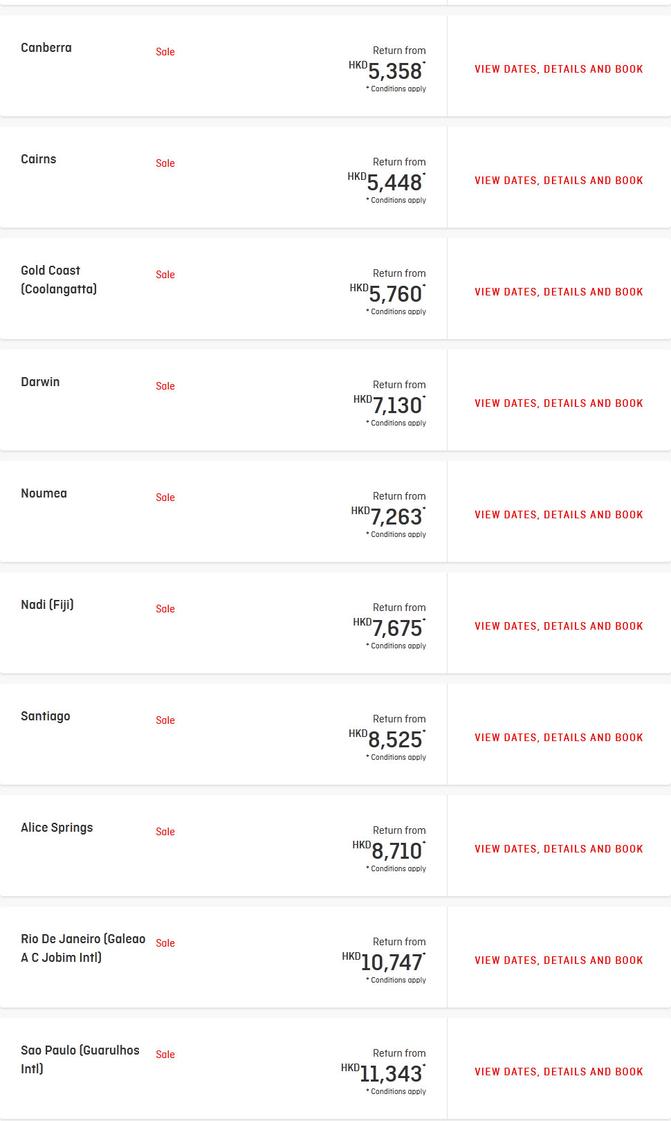This screenshot has width=671, height=1121.
Task: Click the Santiago HKD 8,525 fare price
Action: (x=387, y=739)
